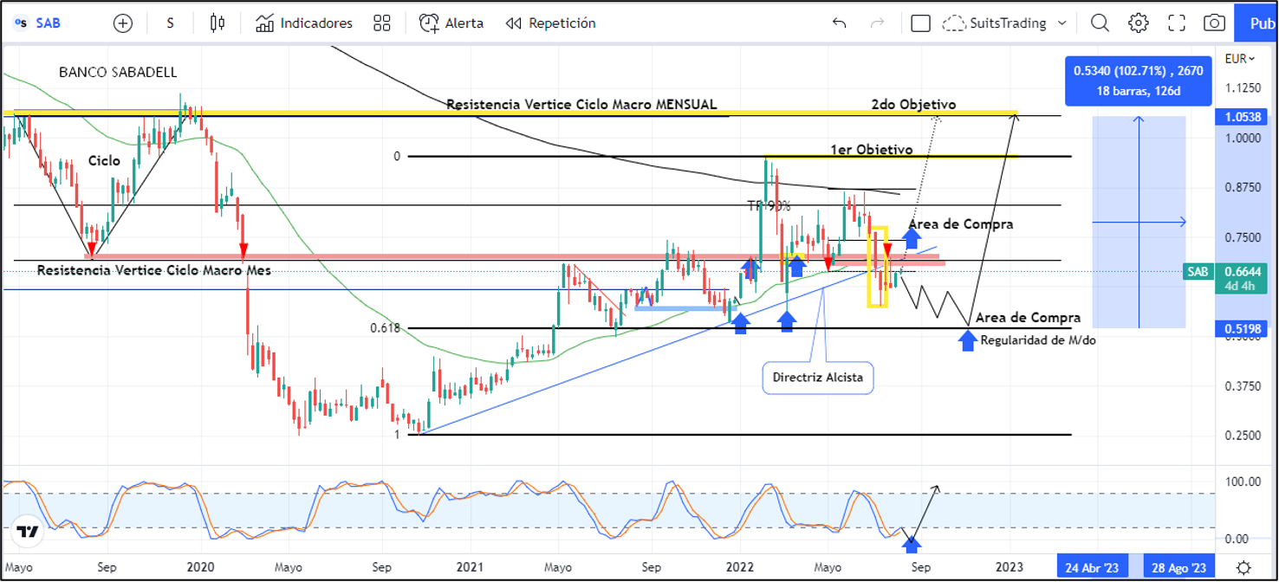This screenshot has width=1279, height=582.
Task: Create an alert with Alerta button
Action: [x=451, y=23]
